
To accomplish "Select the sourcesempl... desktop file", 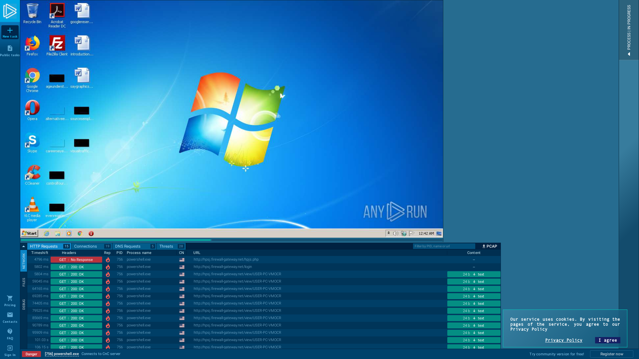I will click(82, 113).
